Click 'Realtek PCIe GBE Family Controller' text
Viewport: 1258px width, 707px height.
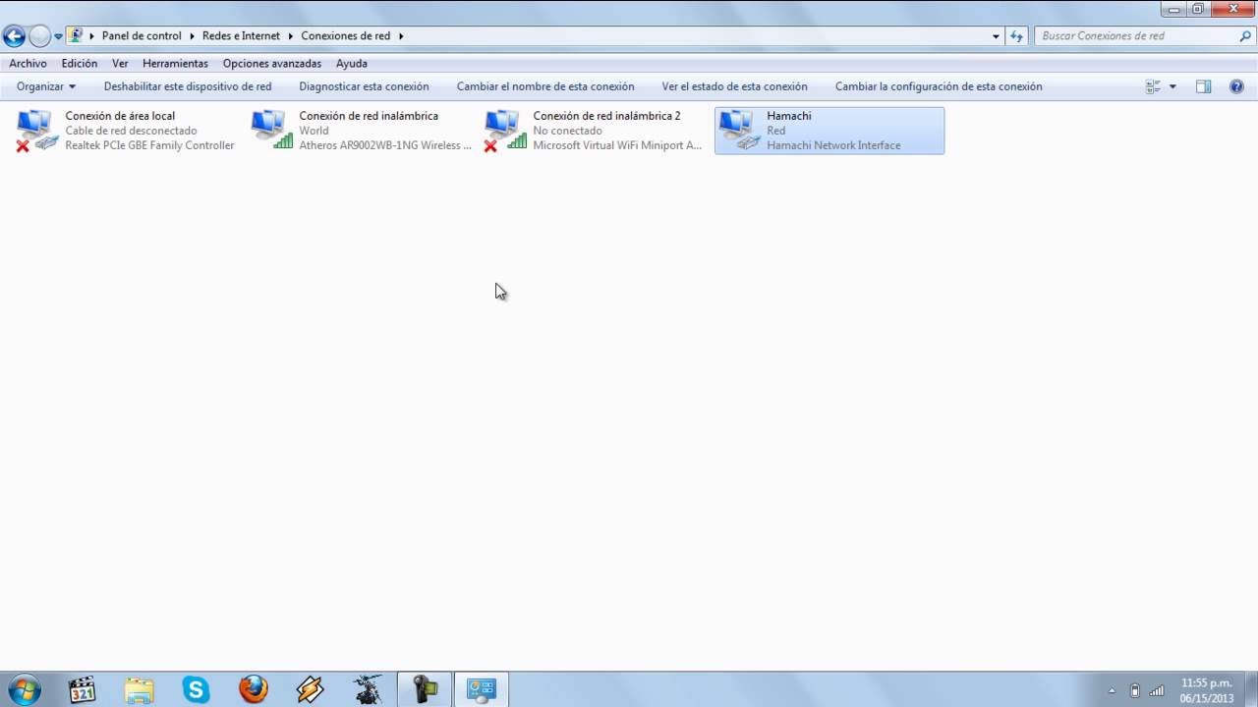click(x=149, y=145)
